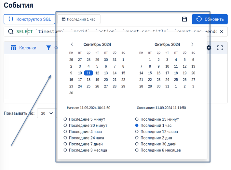Screen dimensions: 231x170
Task: Open the 'Показывать по' page size dropdown
Action: tap(47, 113)
